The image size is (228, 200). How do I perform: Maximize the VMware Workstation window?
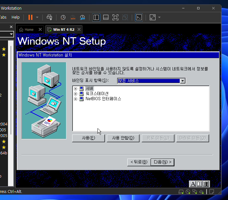coord(198,8)
